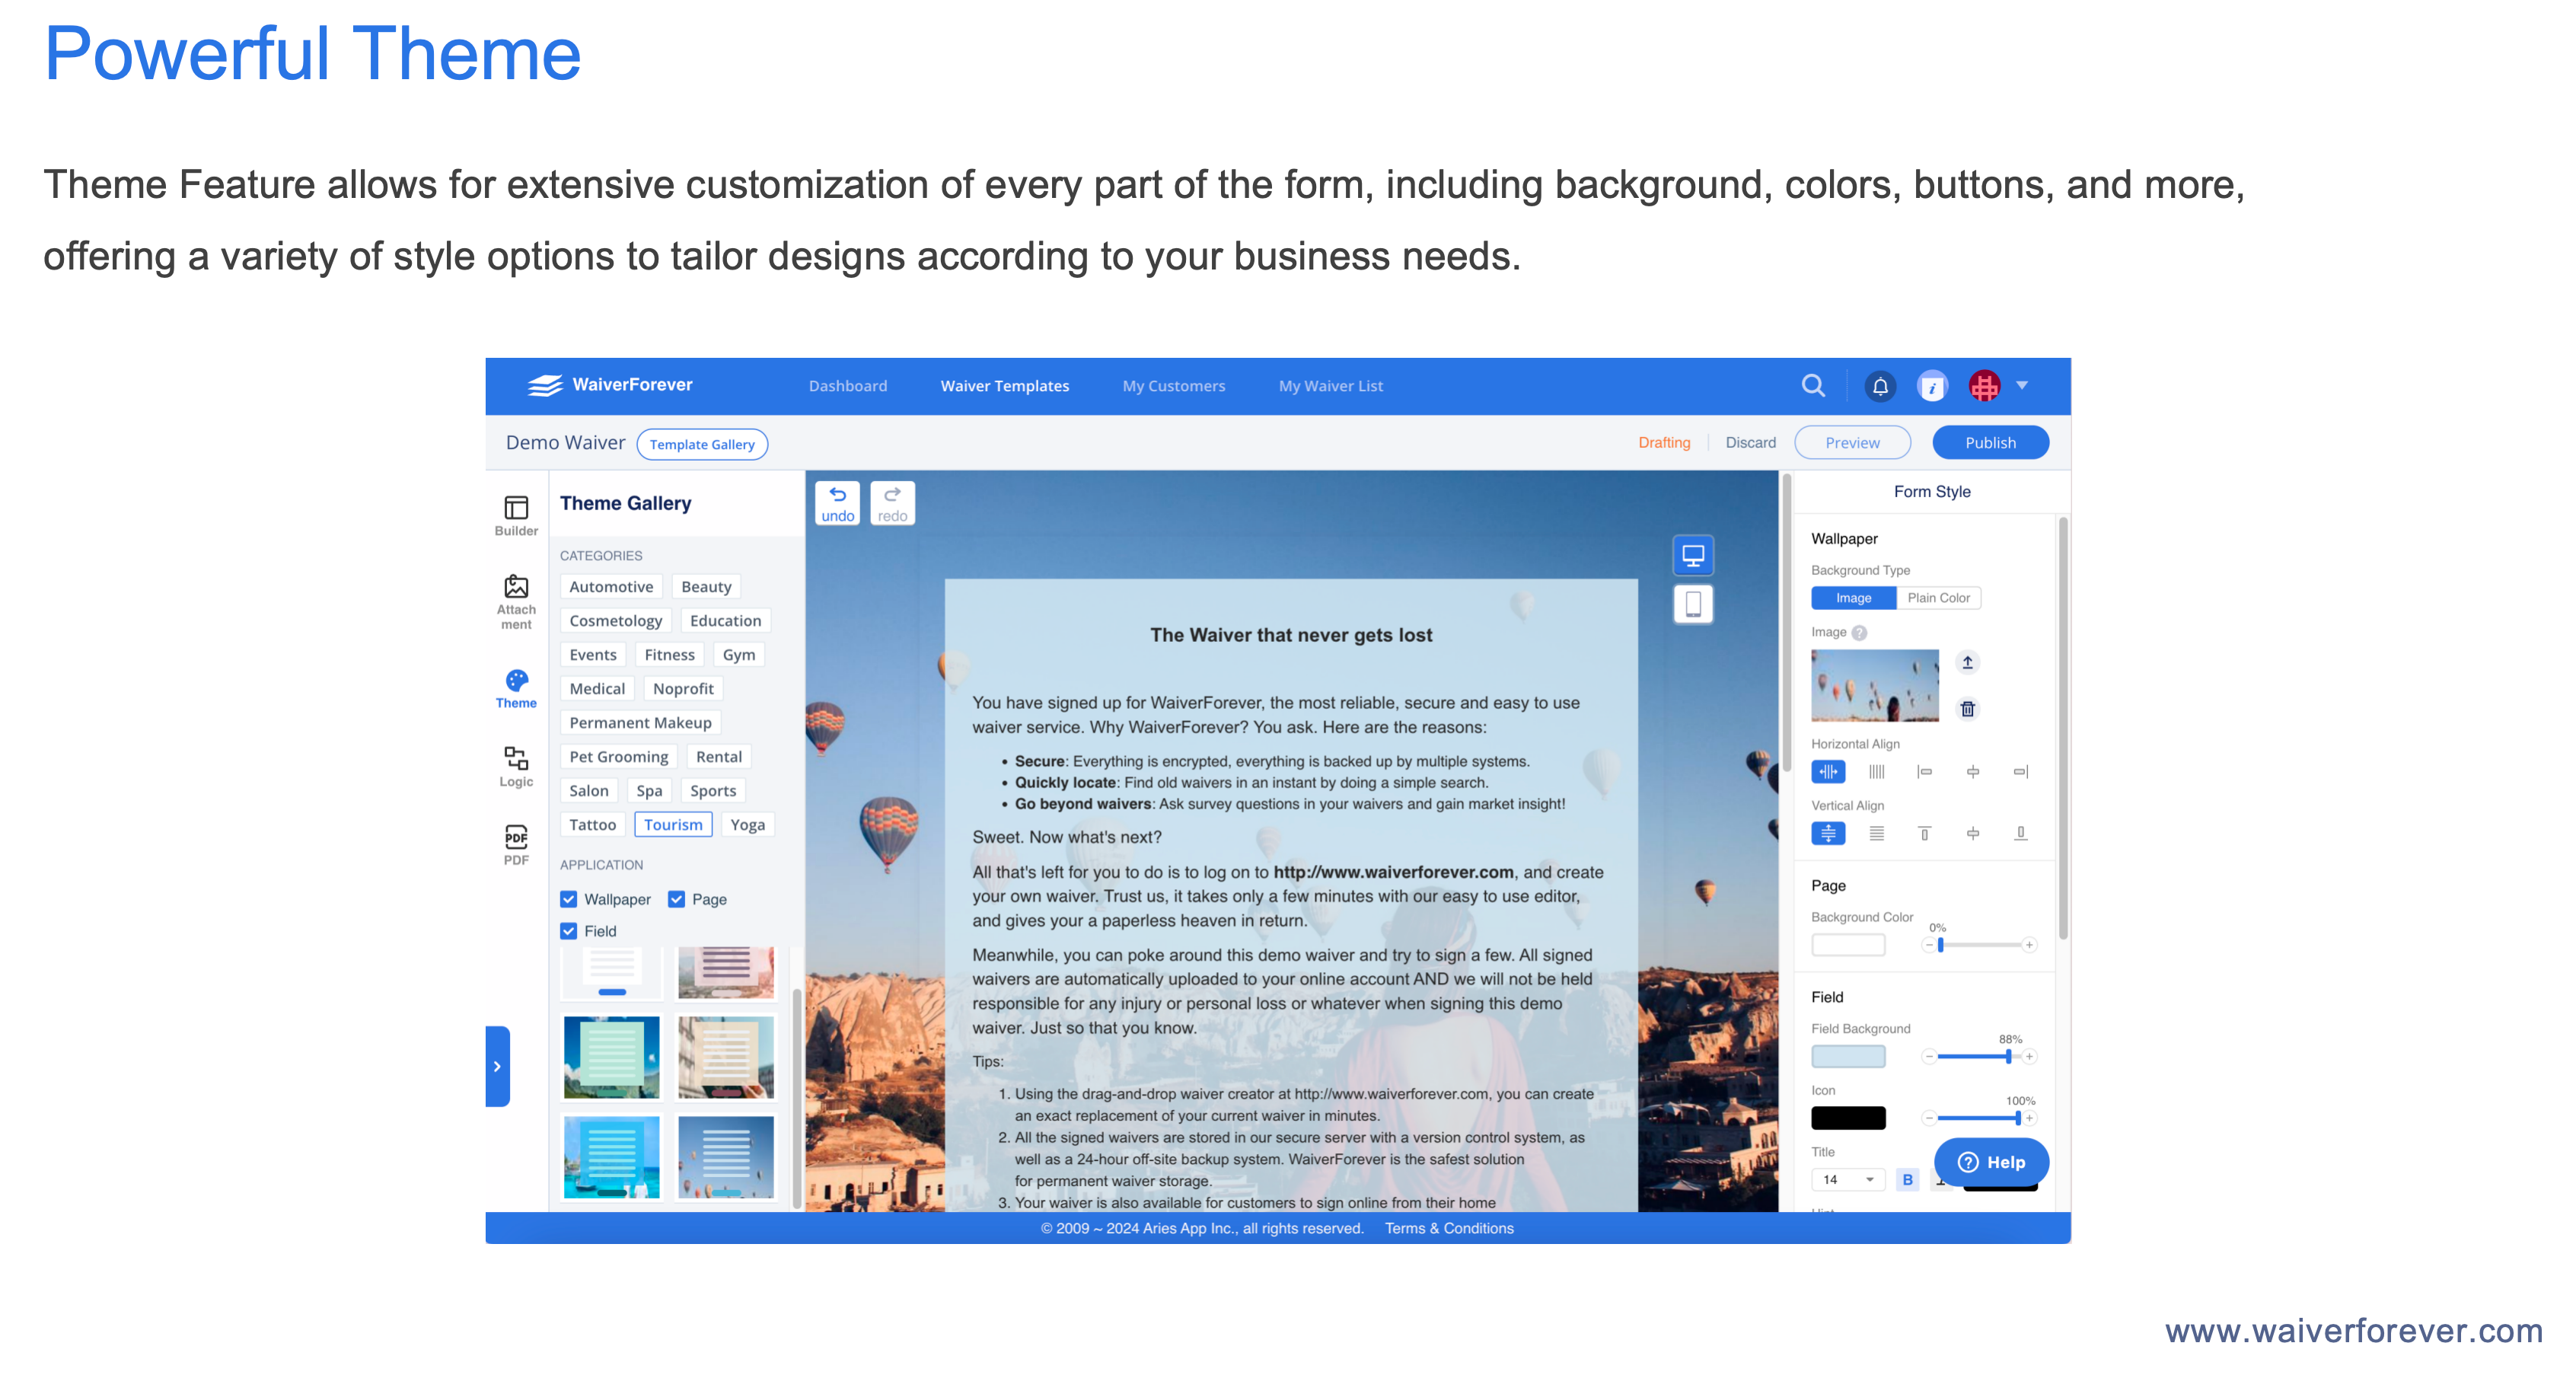This screenshot has width=2576, height=1378.
Task: Click the undo arrow button
Action: (x=837, y=503)
